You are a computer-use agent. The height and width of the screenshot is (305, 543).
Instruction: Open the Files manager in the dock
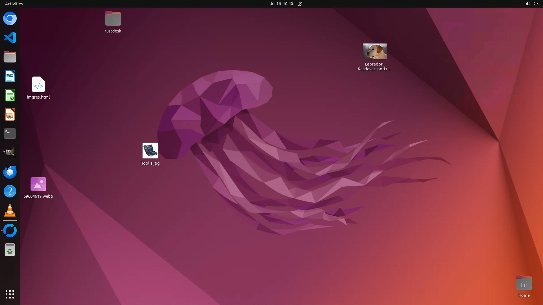10,57
